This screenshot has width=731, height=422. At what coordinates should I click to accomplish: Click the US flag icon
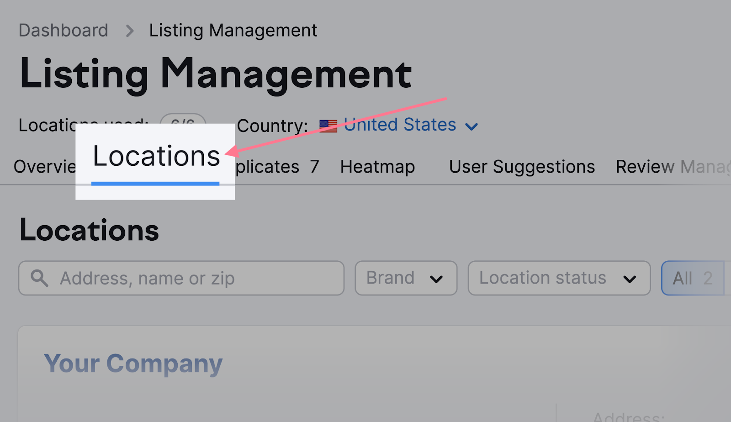pyautogui.click(x=328, y=126)
